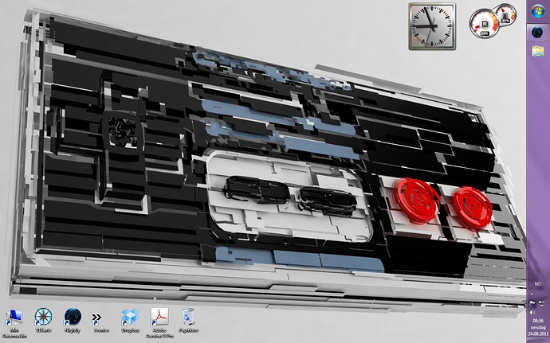Open the Dropbox desktop shortcut
Screen dimensions: 550x343
(x=130, y=318)
